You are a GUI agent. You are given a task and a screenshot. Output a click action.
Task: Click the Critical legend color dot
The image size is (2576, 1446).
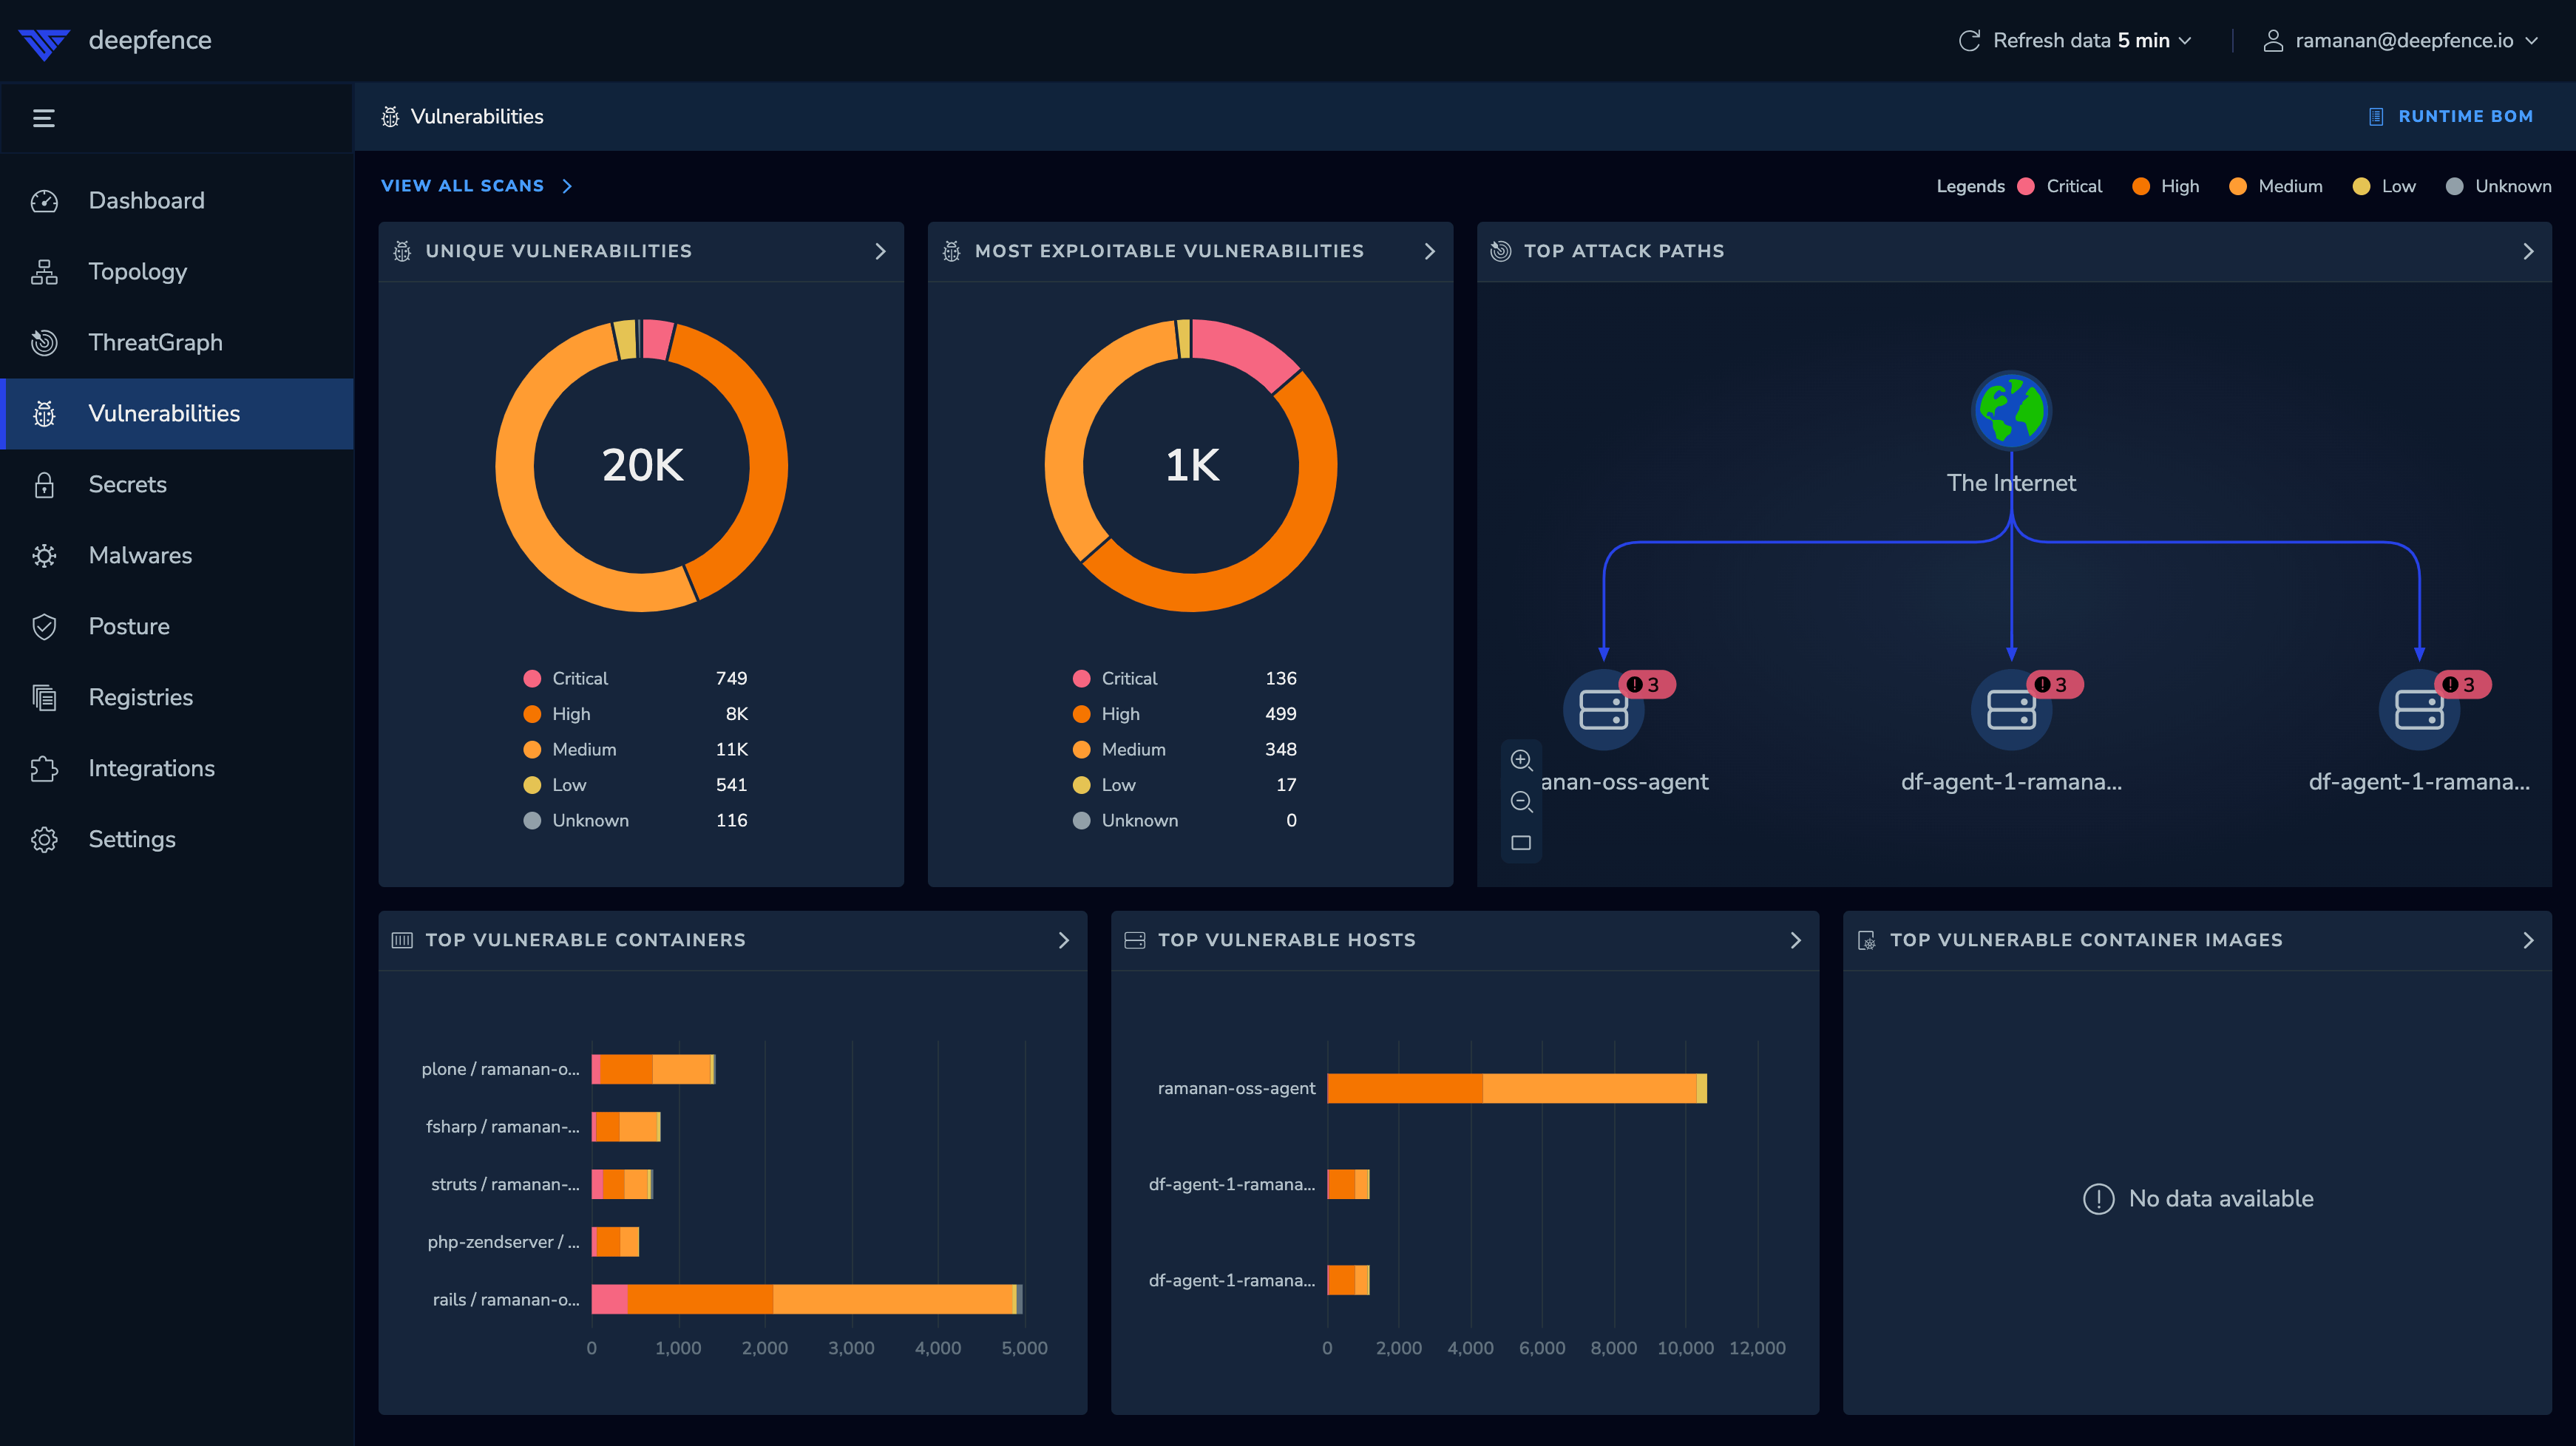[2026, 186]
